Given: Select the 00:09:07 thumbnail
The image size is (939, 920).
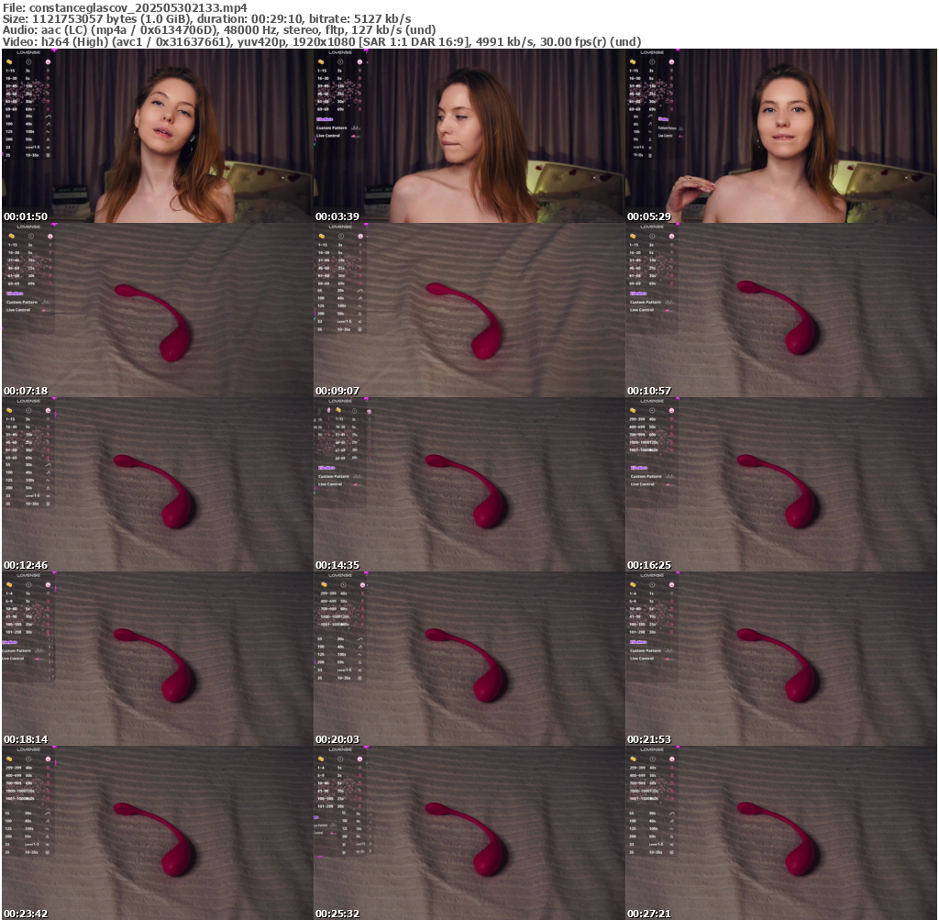Looking at the screenshot, I should [x=469, y=310].
